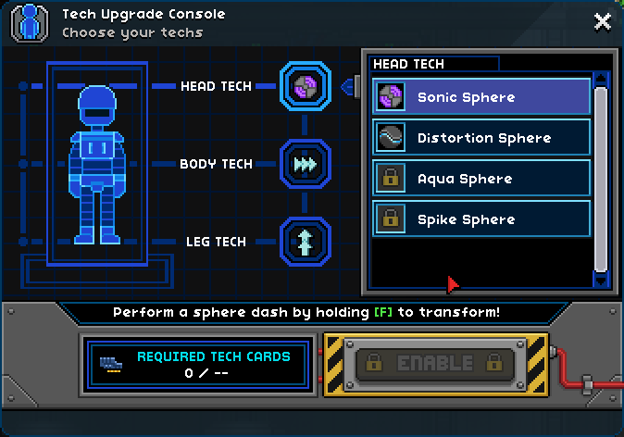The image size is (624, 437).
Task: Select the Body Tech dash slot icon
Action: [306, 164]
